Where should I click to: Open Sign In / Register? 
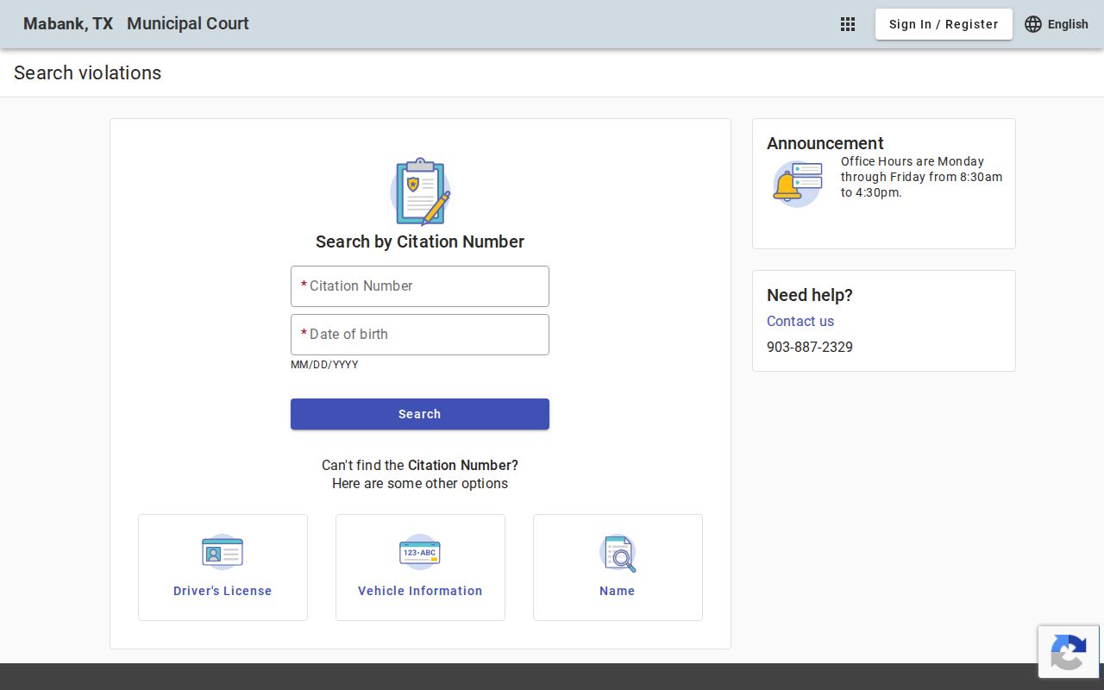click(x=944, y=24)
